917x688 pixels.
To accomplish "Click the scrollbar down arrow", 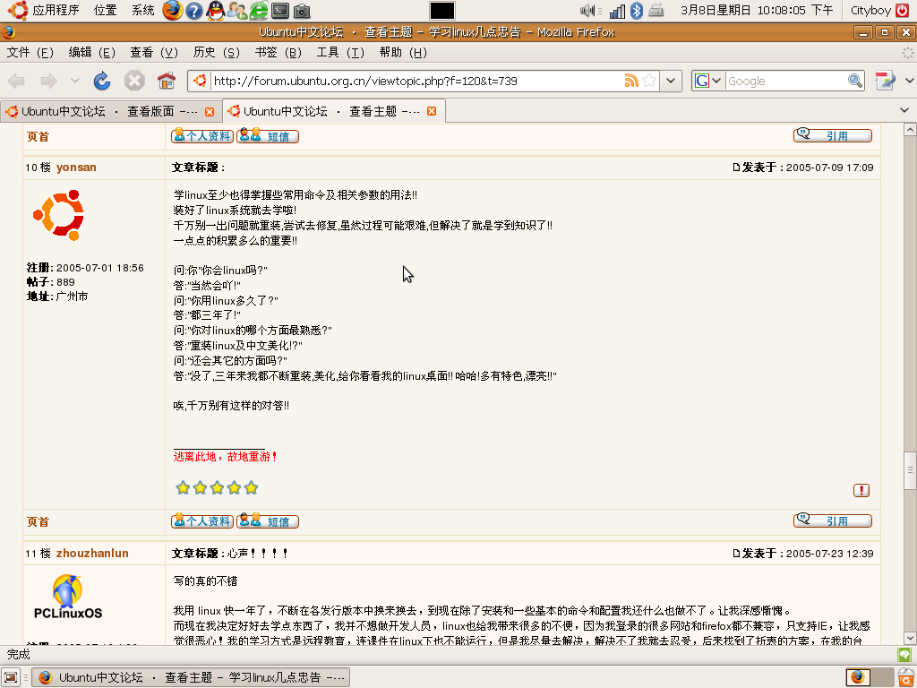I will coord(910,638).
